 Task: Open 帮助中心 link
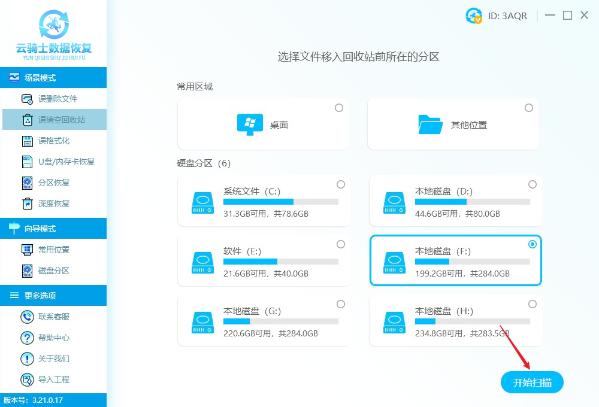53,338
